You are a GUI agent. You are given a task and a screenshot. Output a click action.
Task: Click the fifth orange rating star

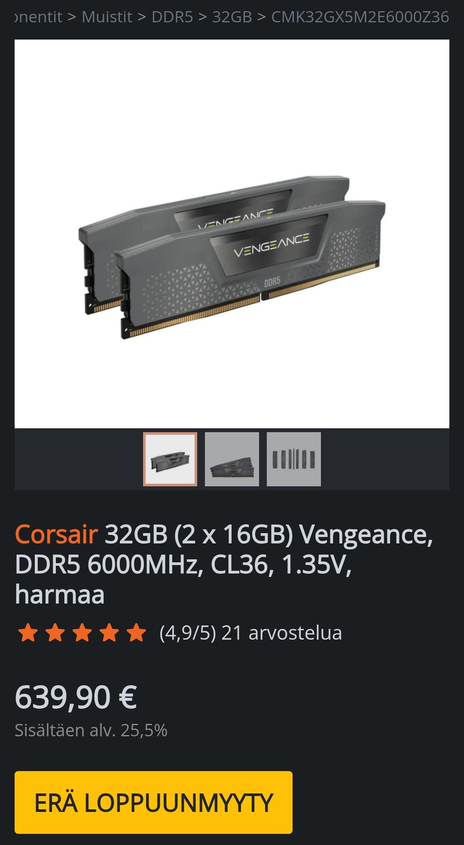136,632
